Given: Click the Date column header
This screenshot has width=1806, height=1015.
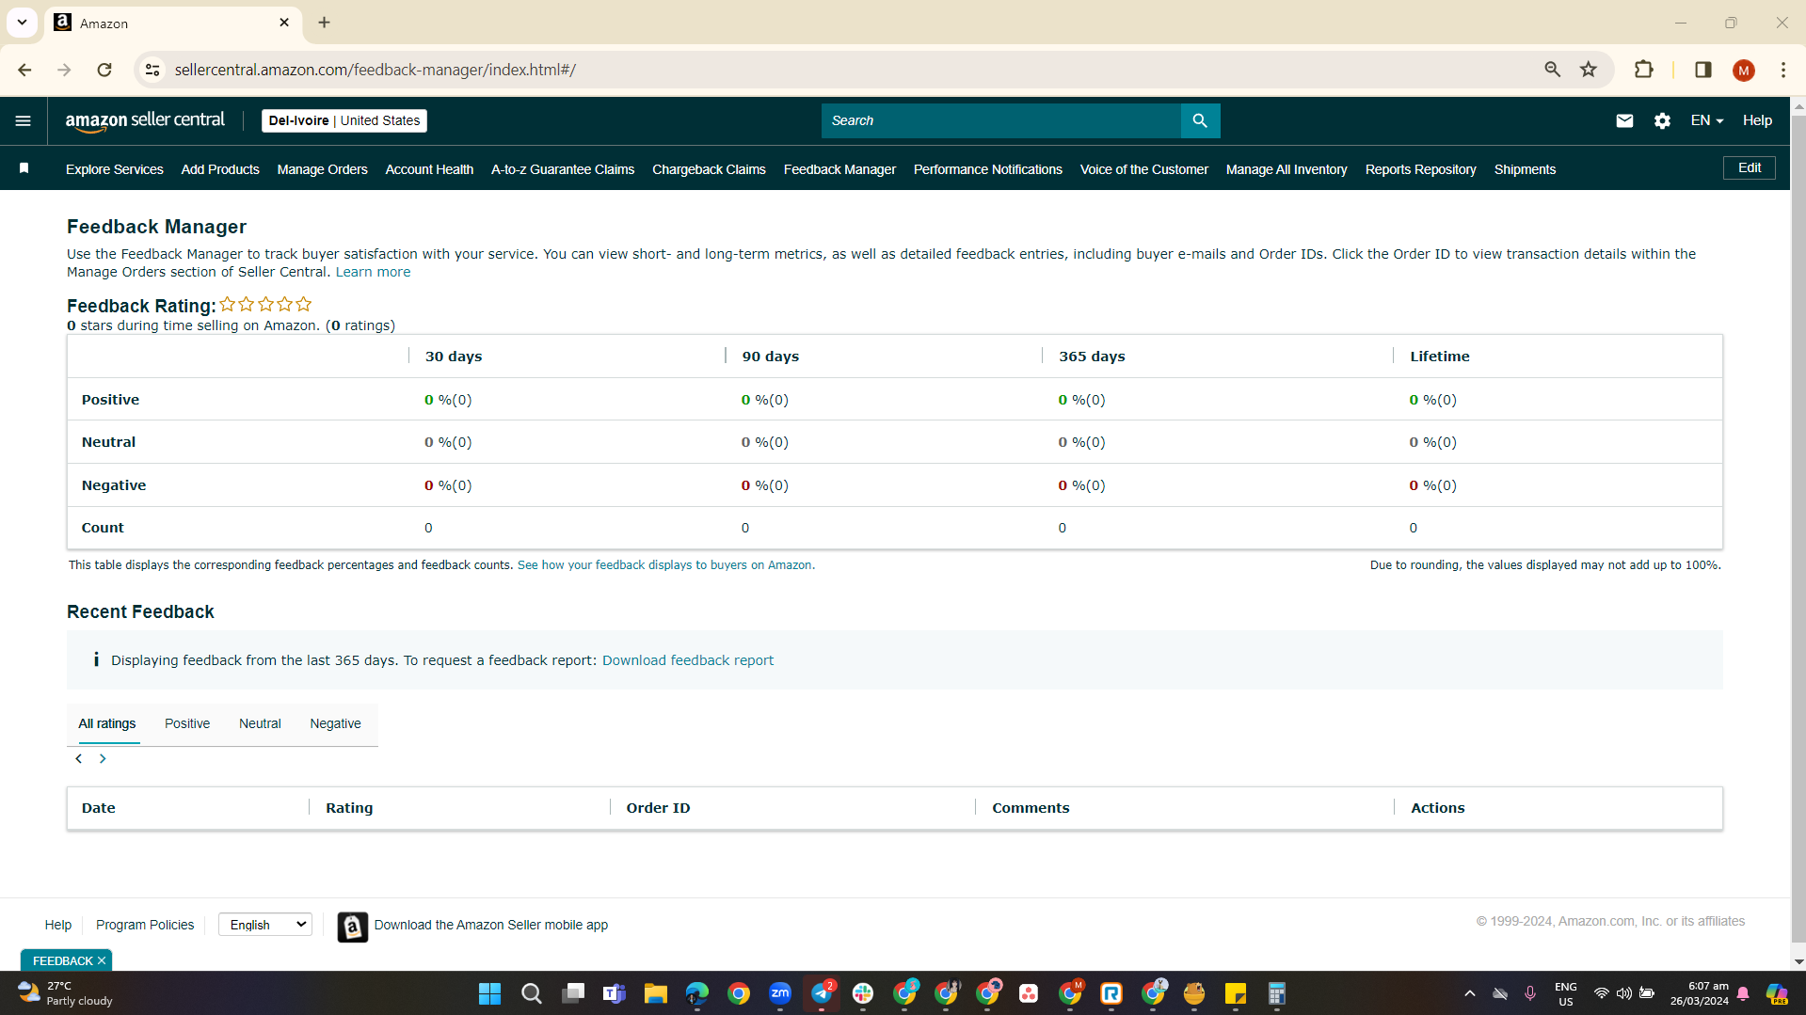Looking at the screenshot, I should pyautogui.click(x=99, y=808).
